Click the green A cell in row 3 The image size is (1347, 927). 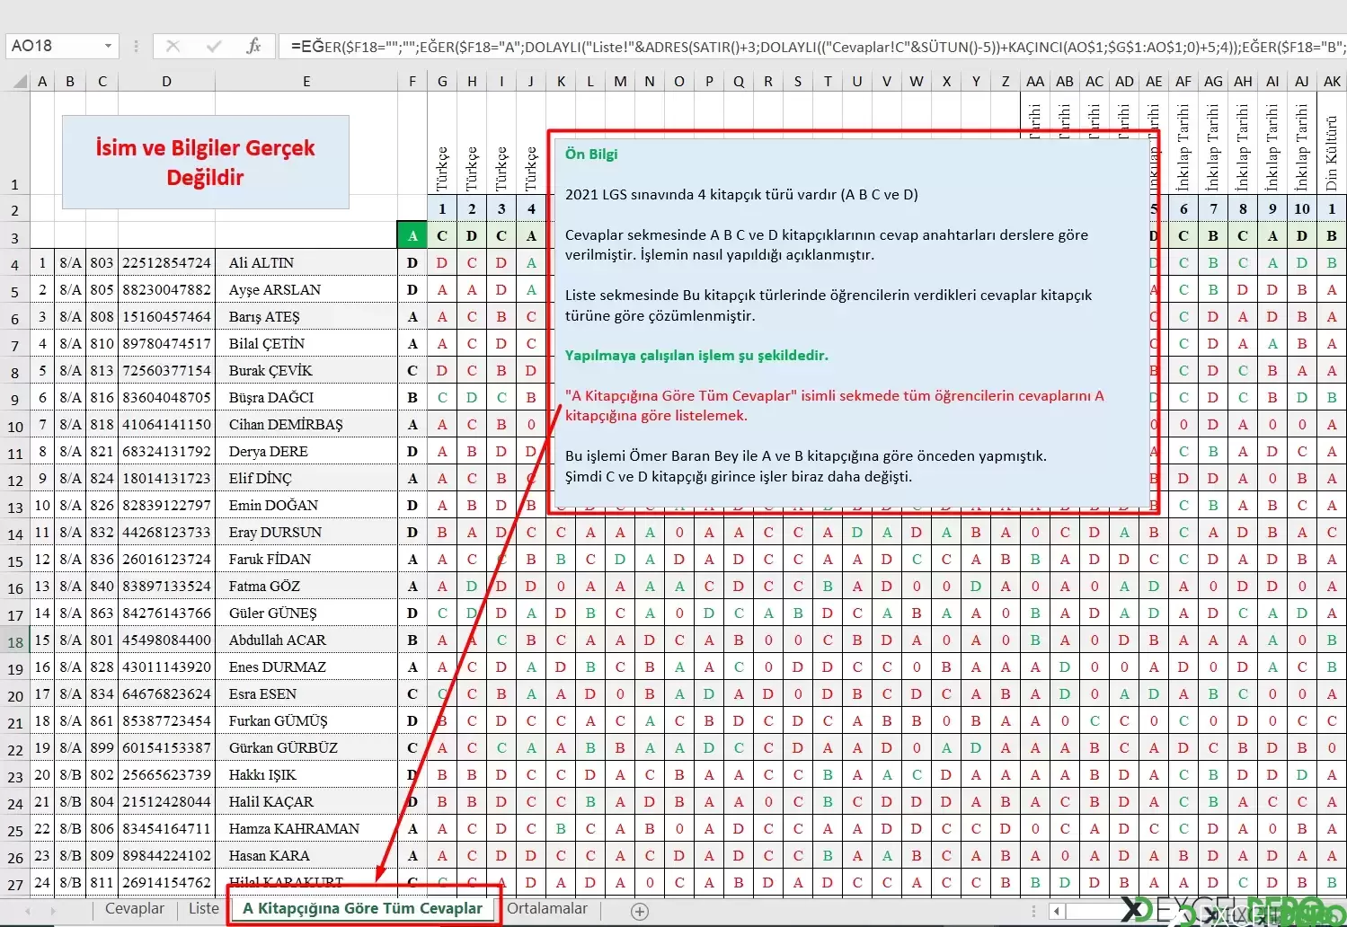[x=412, y=235]
